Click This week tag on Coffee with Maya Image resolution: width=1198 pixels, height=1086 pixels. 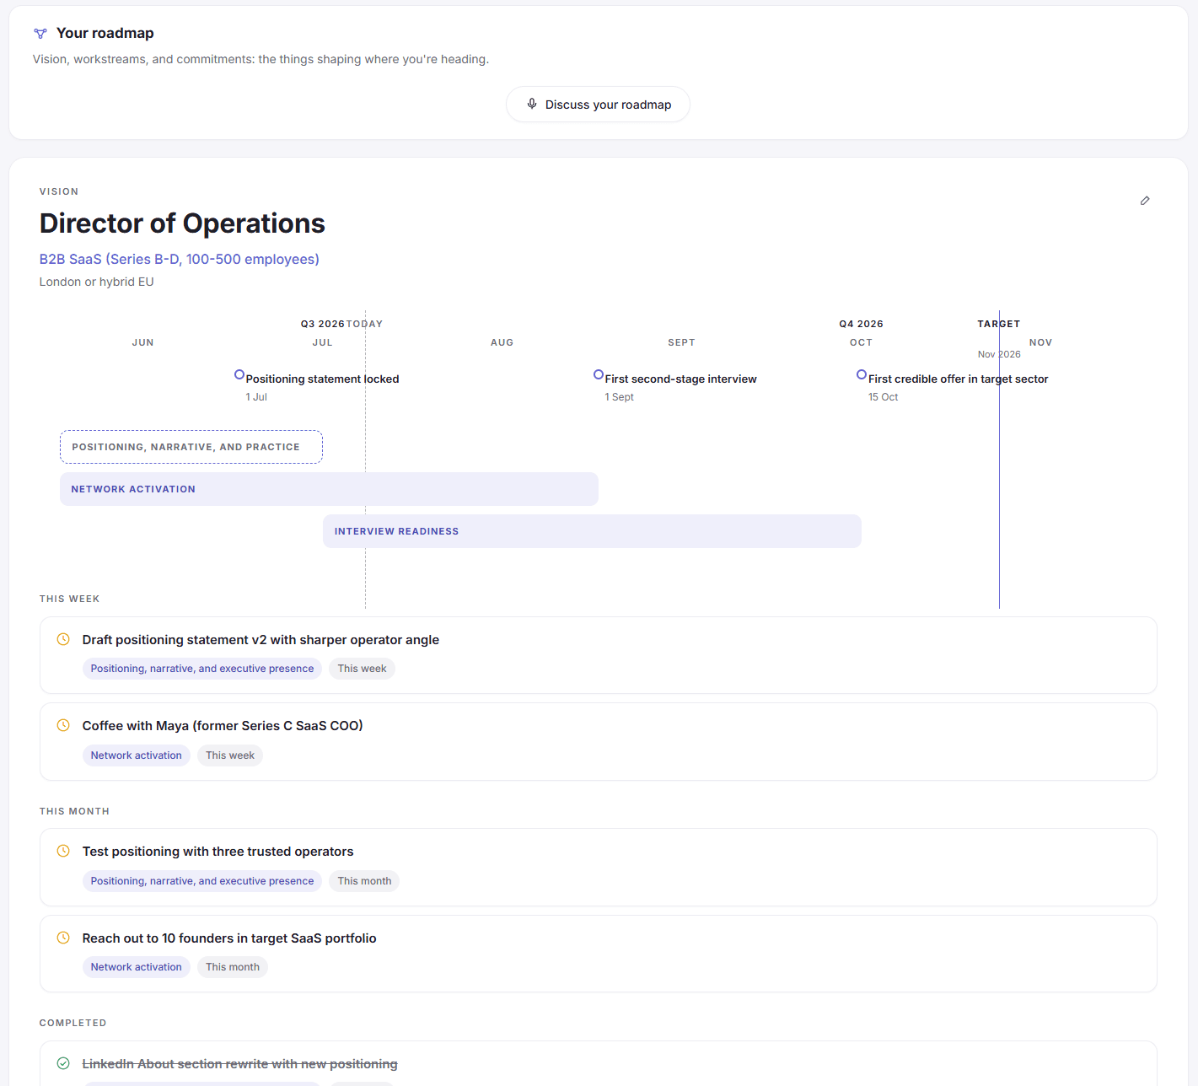(230, 755)
